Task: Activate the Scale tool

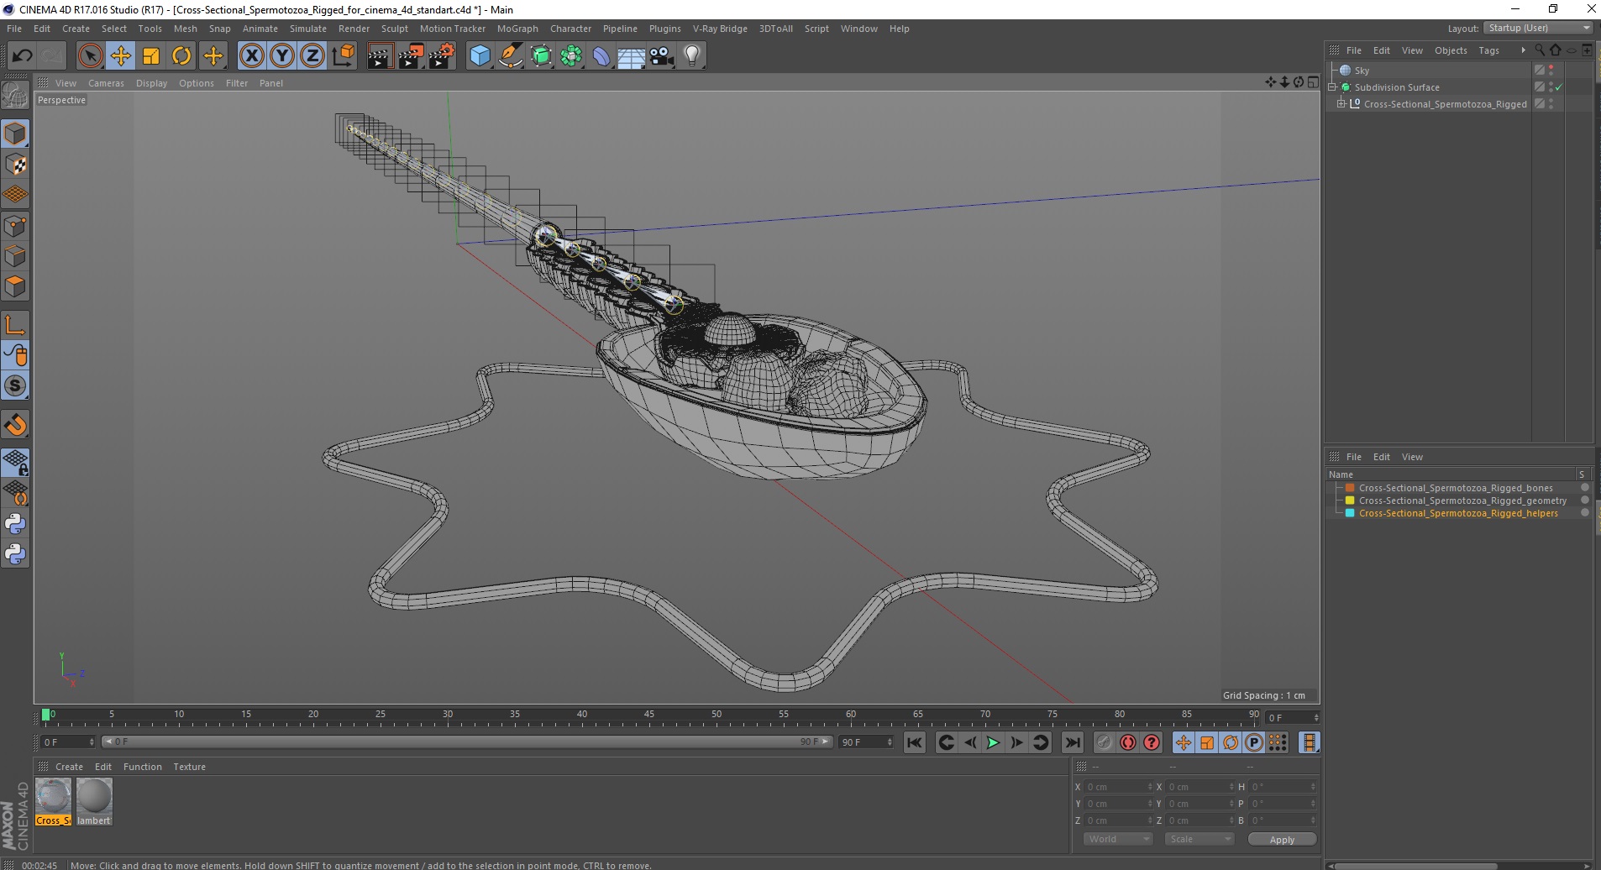Action: (151, 56)
